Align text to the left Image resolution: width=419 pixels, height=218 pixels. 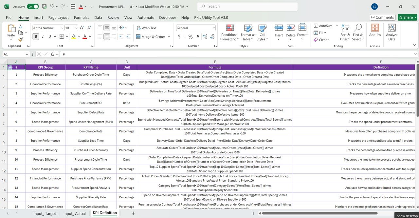[100, 37]
